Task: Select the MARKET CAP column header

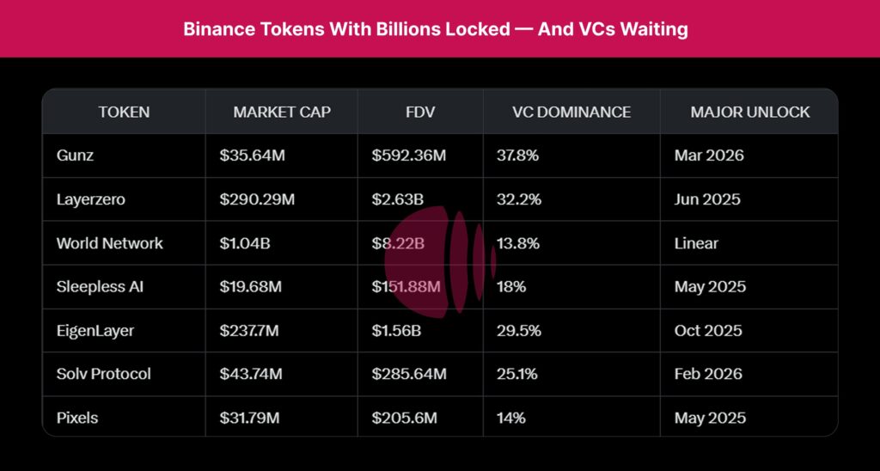Action: point(282,112)
